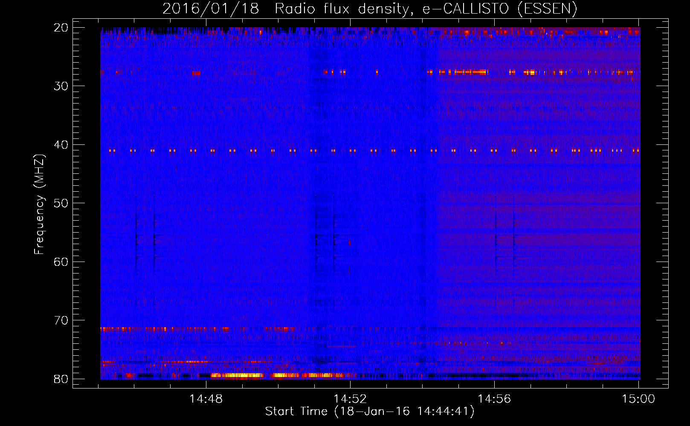Click the frequency tick label 50
This screenshot has width=690, height=426.
pyautogui.click(x=61, y=203)
